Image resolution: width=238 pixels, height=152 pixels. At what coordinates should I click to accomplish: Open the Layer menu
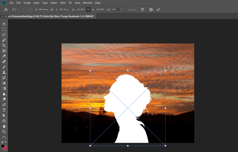coord(36,3)
